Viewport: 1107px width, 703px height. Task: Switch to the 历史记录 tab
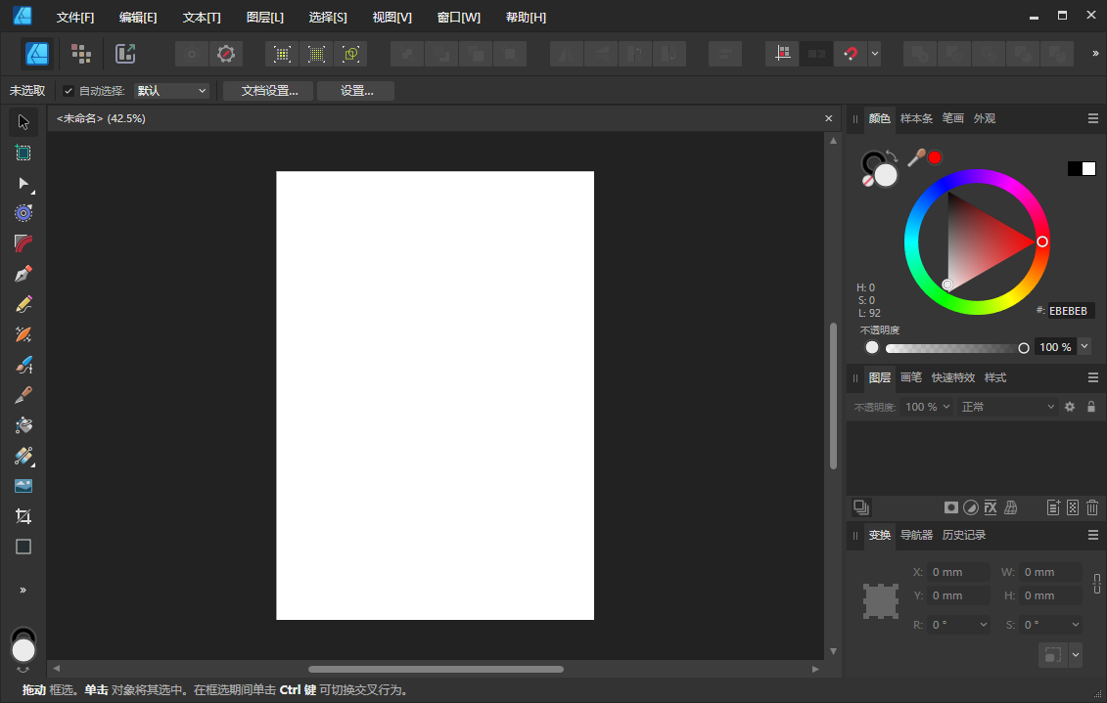pyautogui.click(x=964, y=535)
